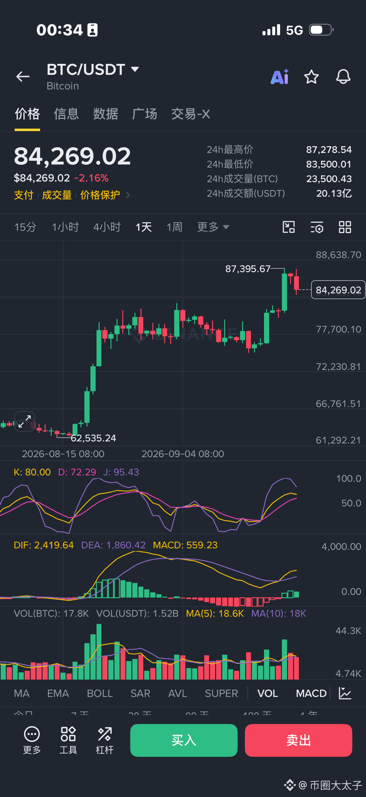
Task: Open the chart drawing tools icon
Action: tap(289, 227)
